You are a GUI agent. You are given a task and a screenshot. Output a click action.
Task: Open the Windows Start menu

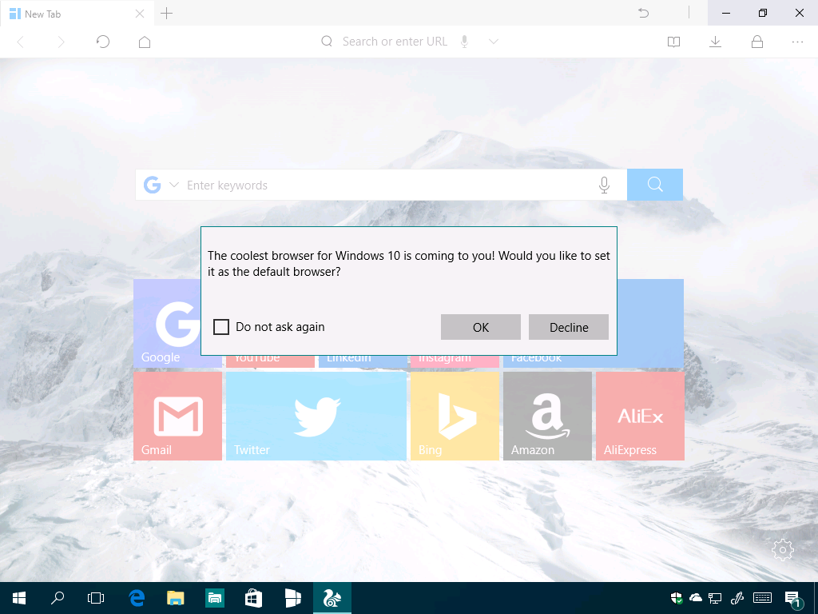(x=19, y=598)
